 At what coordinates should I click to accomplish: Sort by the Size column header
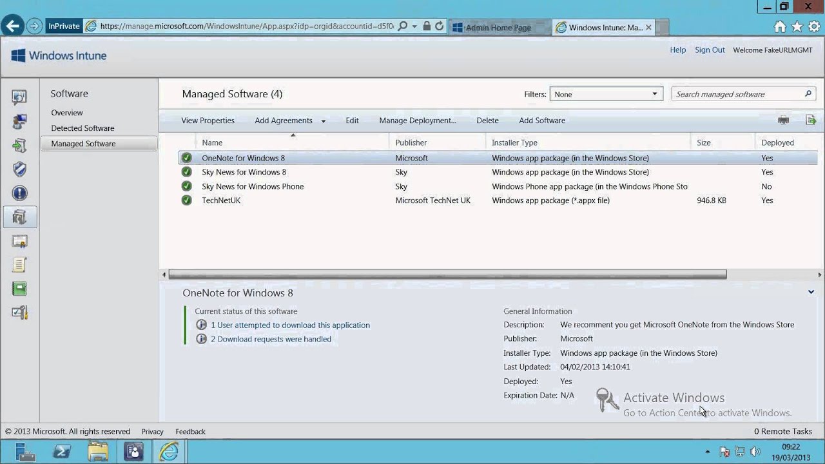point(704,142)
